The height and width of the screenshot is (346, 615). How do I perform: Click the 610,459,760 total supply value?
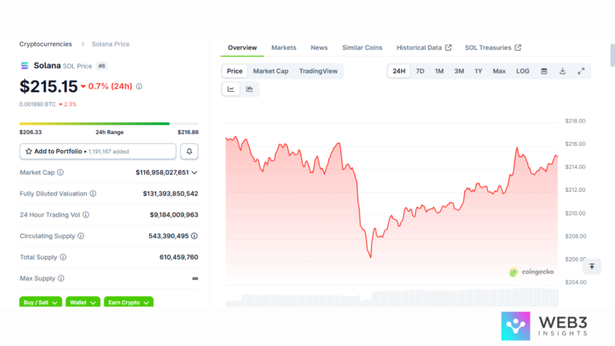[178, 257]
